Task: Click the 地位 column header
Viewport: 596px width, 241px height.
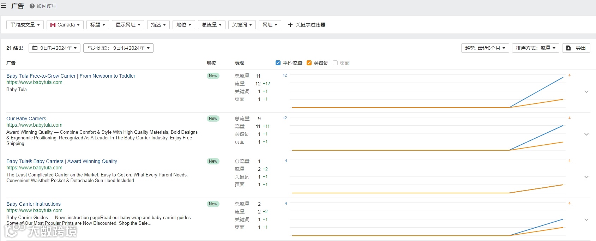Action: pyautogui.click(x=211, y=63)
